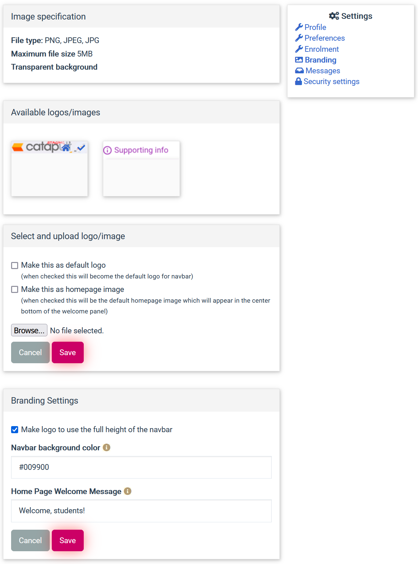Viewport: 418px width, 564px height.
Task: Check Make this as default logo
Action: 15,265
